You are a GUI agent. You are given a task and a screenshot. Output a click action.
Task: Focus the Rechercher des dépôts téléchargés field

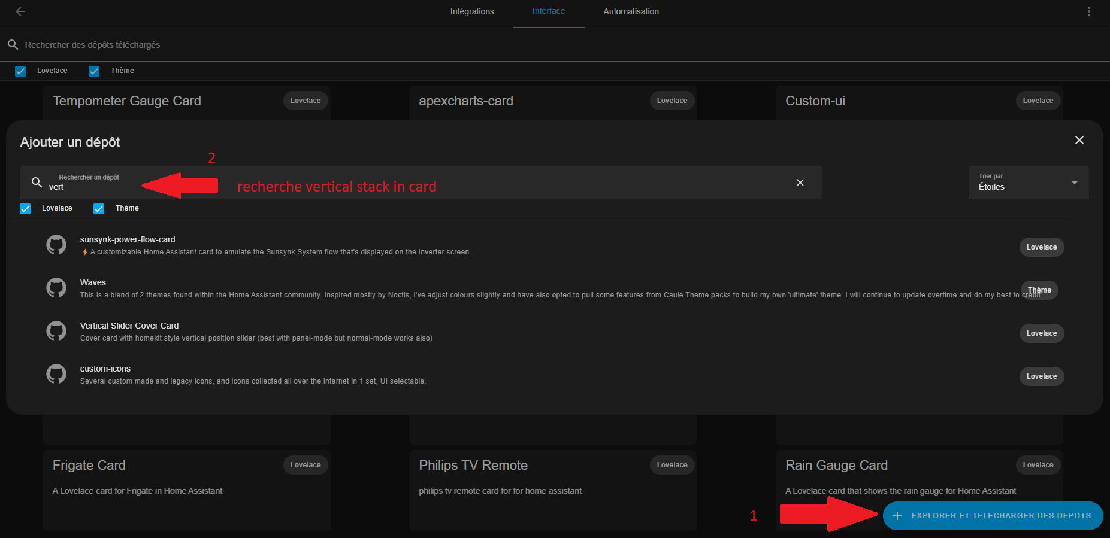(555, 45)
